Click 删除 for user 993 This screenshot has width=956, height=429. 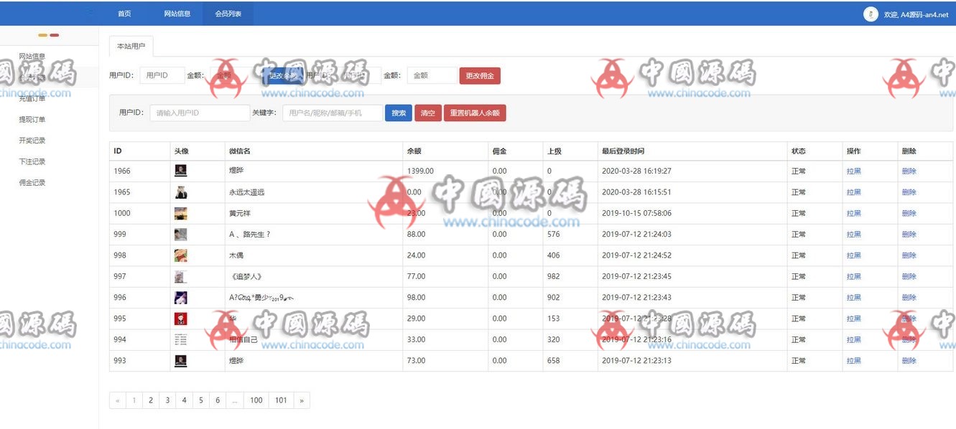(909, 360)
